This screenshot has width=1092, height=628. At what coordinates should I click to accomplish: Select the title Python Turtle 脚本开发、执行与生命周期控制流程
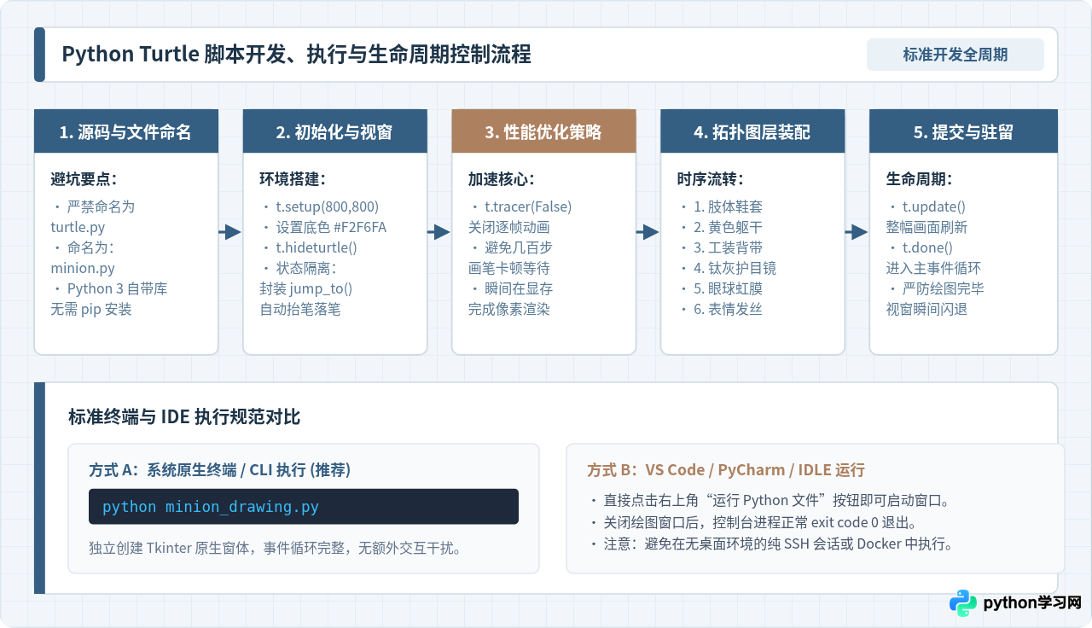pyautogui.click(x=297, y=55)
